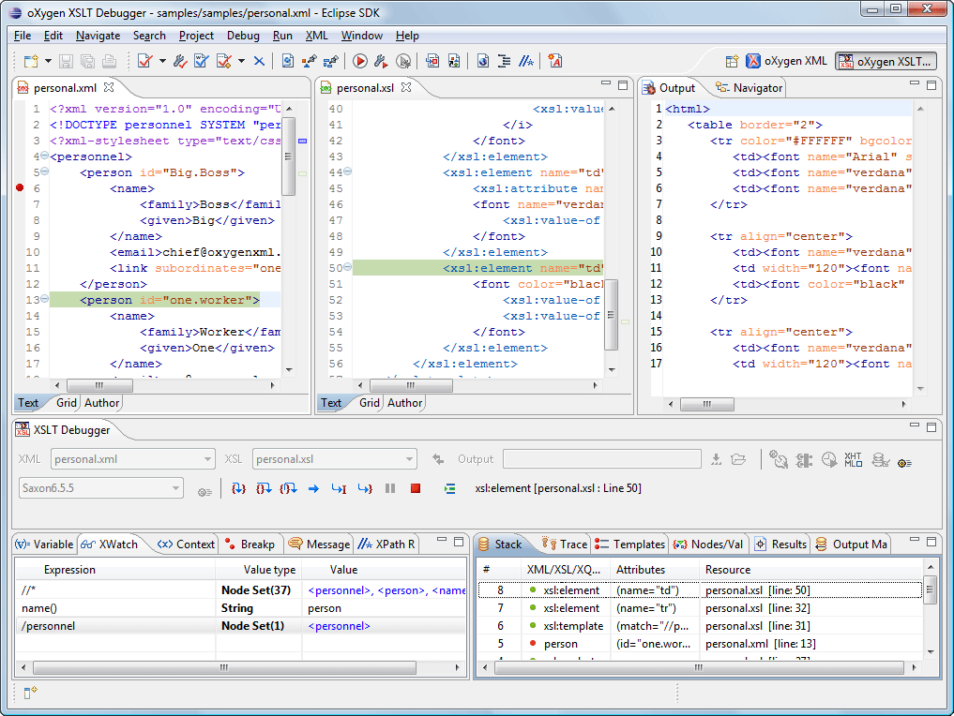
Task: Pause the XSLT debugging session
Action: pyautogui.click(x=390, y=488)
